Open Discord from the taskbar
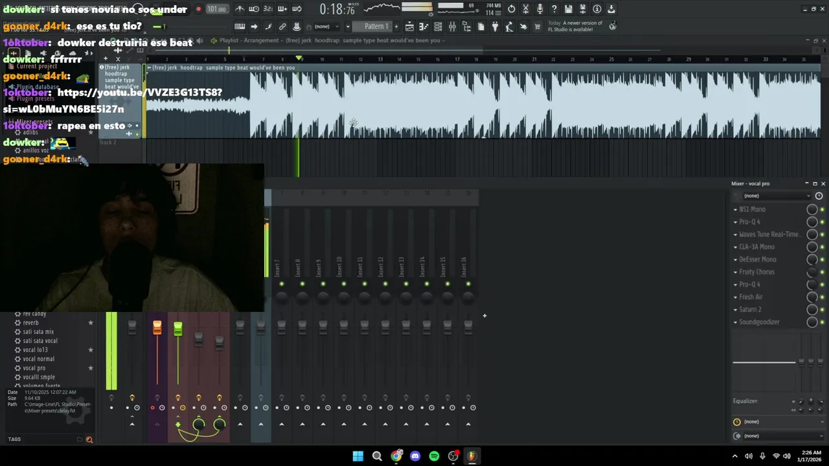 point(415,456)
